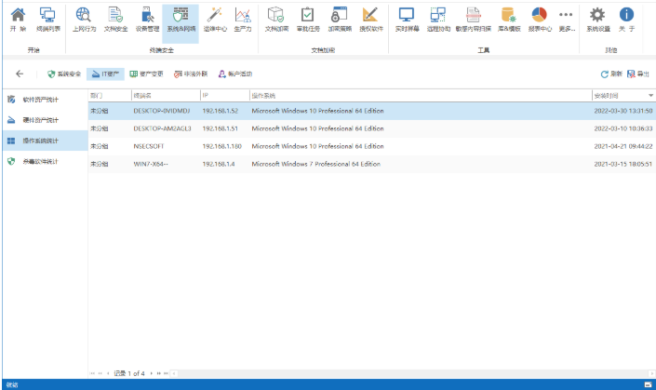This screenshot has width=656, height=390.
Task: Expand the 更多 ribbon menu
Action: pyautogui.click(x=566, y=20)
